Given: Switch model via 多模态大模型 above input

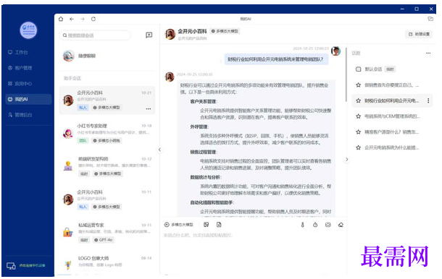Looking at the screenshot, I should [179, 225].
